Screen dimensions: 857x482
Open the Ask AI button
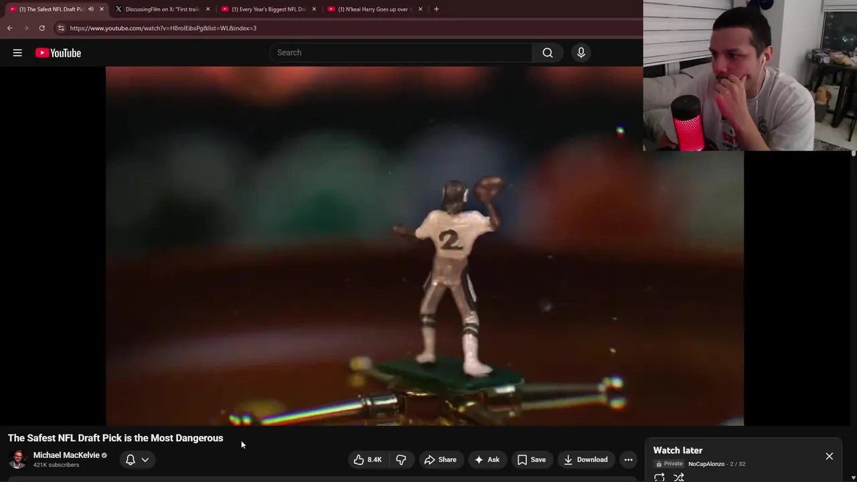487,460
